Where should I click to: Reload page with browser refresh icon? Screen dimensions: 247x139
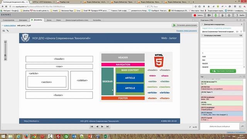coord(148,7)
